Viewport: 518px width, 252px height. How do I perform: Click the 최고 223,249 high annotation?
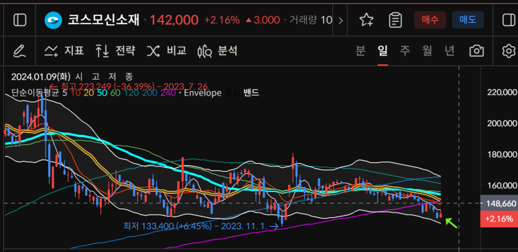[129, 86]
